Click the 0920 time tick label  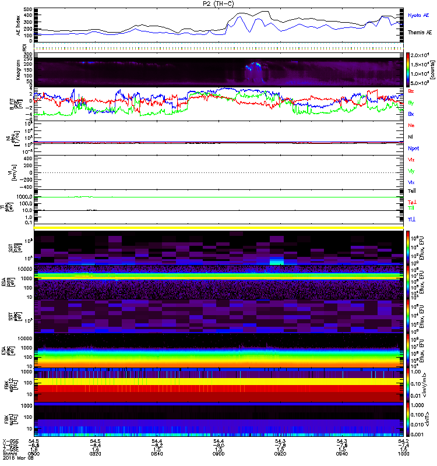coord(280,454)
